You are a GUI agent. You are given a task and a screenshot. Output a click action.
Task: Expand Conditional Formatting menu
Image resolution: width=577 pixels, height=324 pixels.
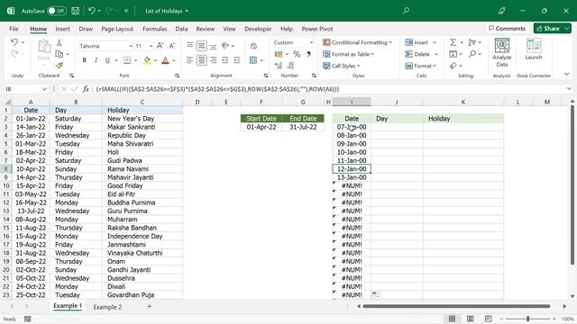tap(357, 42)
